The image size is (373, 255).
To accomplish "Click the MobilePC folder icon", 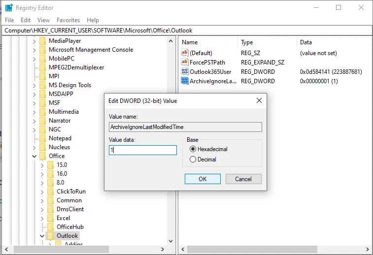I will 43,59.
